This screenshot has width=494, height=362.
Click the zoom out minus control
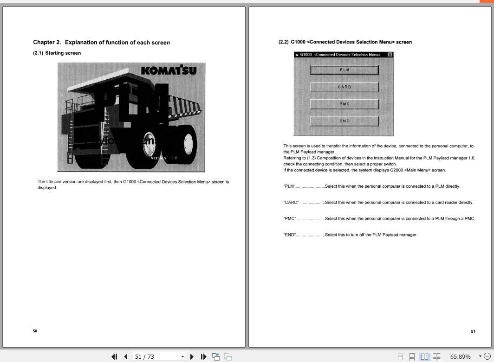[x=488, y=356]
